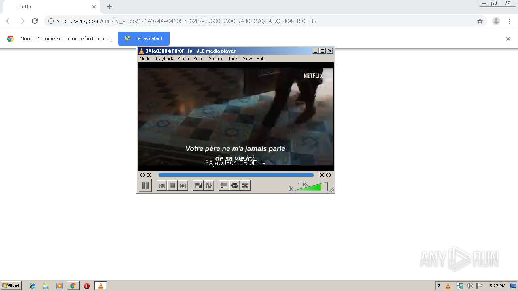The height and width of the screenshot is (291, 518).
Task: Open Chrome three-dot menu
Action: [509, 21]
